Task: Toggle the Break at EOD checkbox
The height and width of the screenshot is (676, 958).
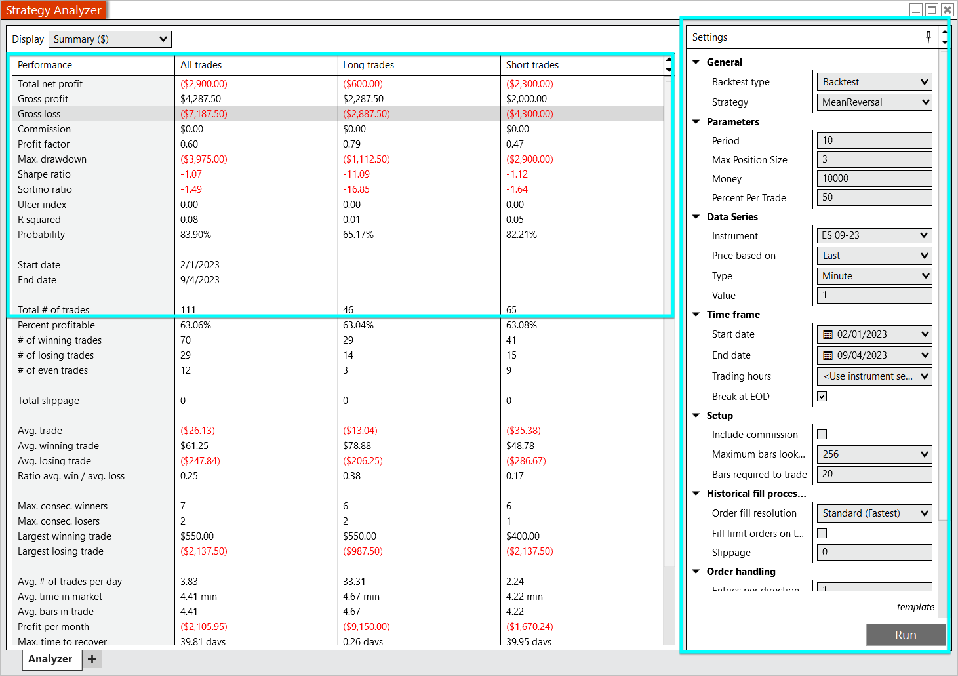Action: pos(822,397)
